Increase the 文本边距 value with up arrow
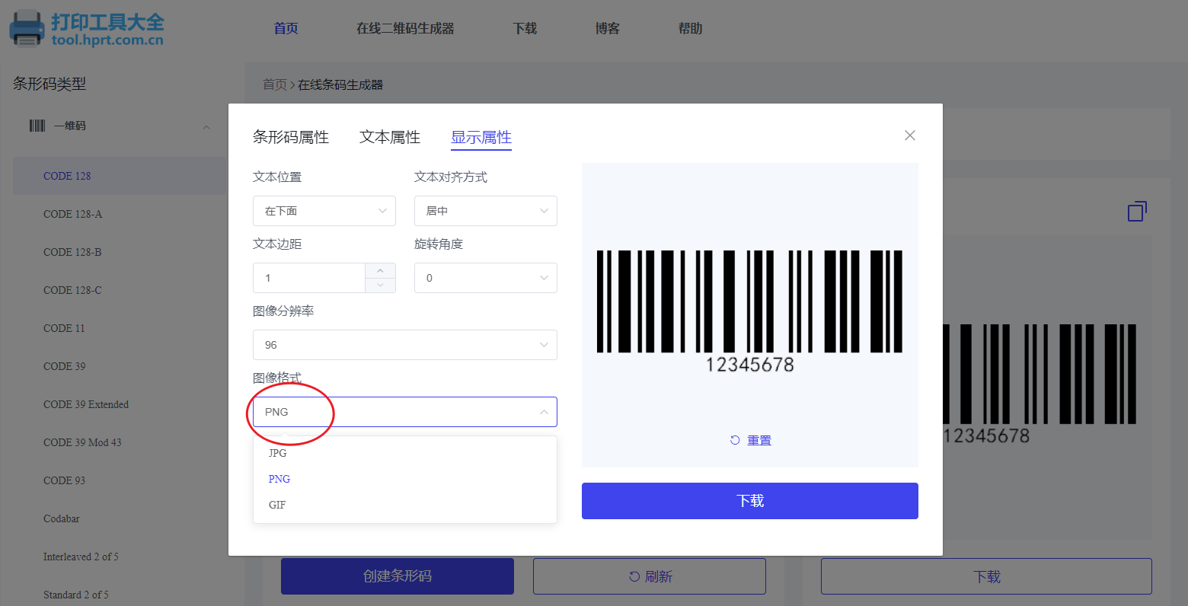 pyautogui.click(x=380, y=271)
